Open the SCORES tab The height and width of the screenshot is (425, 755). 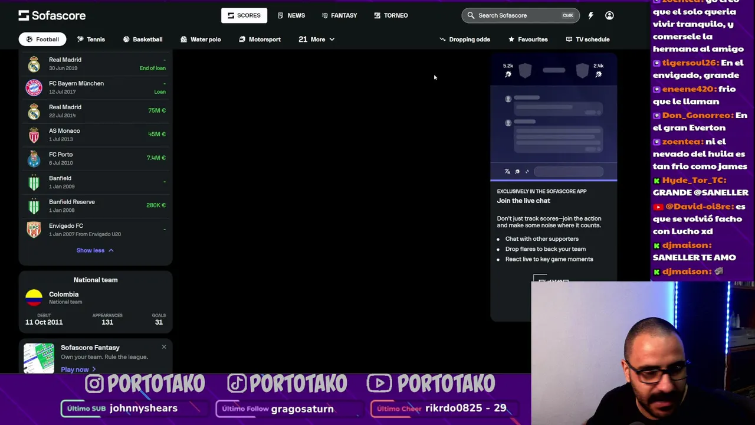click(244, 15)
